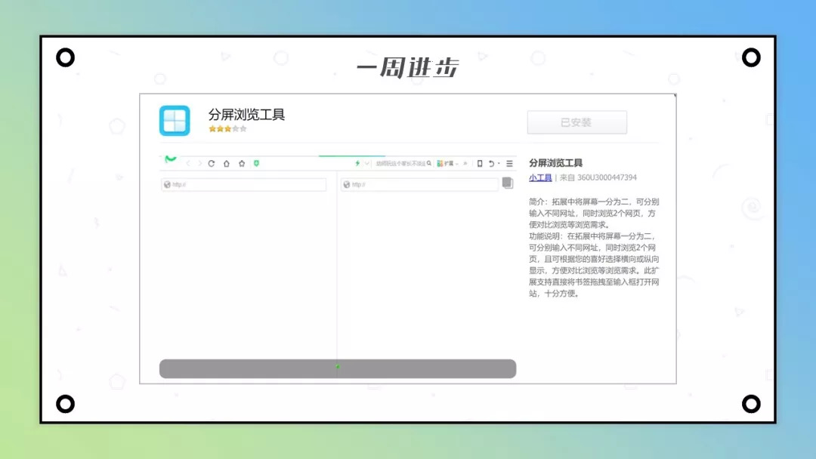Click the stacked pages icon beside right address bar

pyautogui.click(x=508, y=183)
